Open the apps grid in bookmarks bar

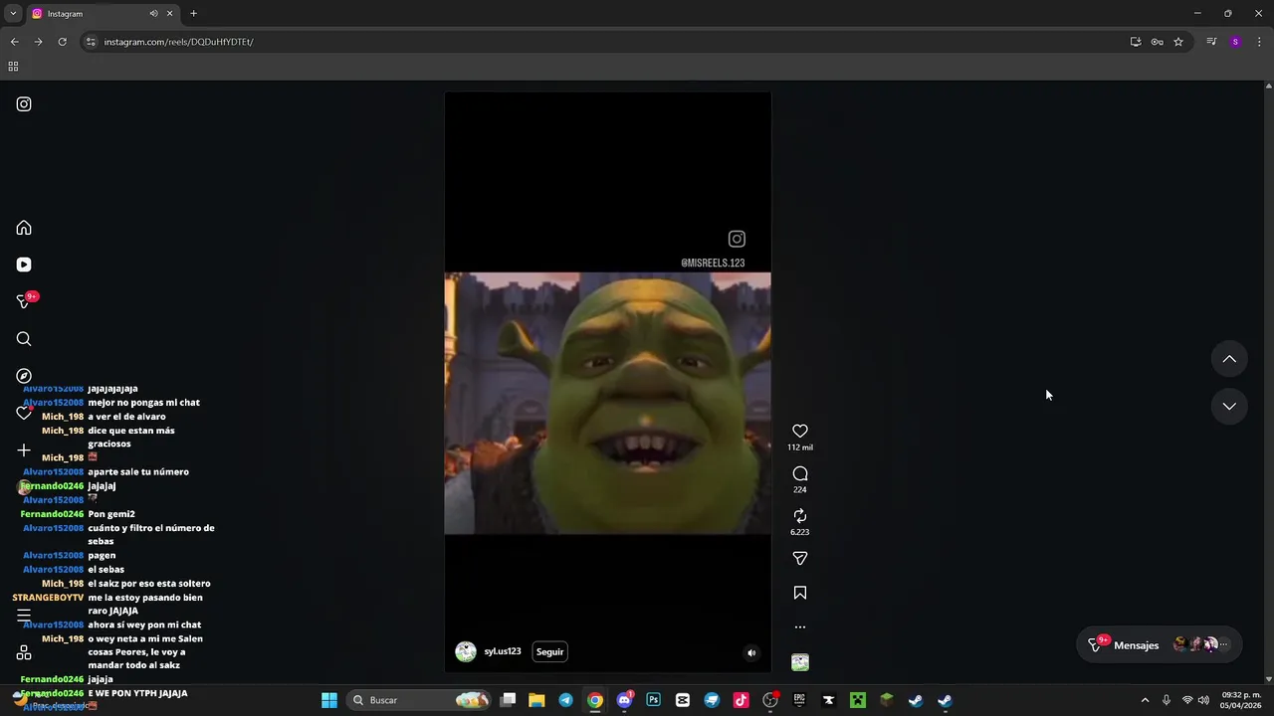pos(13,67)
